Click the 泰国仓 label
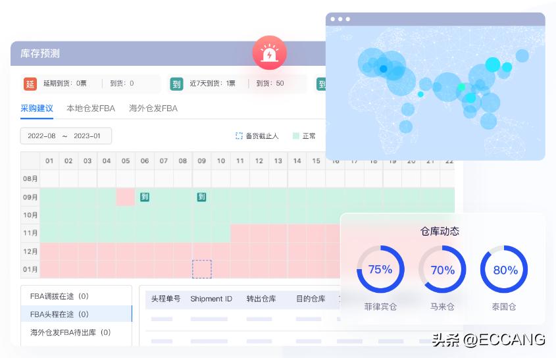The width and height of the screenshot is (556, 358). [x=504, y=307]
